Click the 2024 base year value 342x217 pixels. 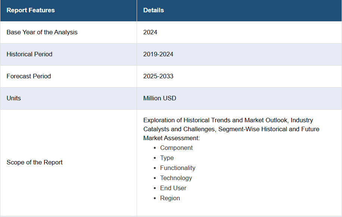click(x=150, y=32)
